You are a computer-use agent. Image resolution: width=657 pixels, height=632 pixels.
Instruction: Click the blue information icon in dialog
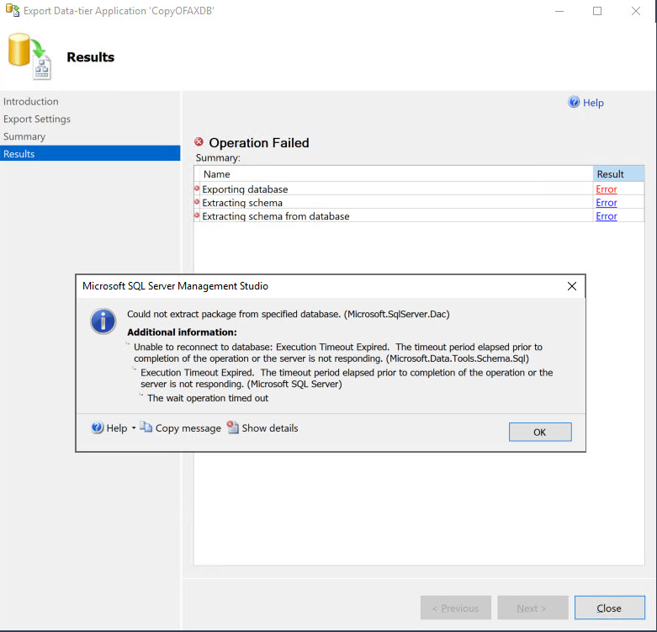pos(103,321)
